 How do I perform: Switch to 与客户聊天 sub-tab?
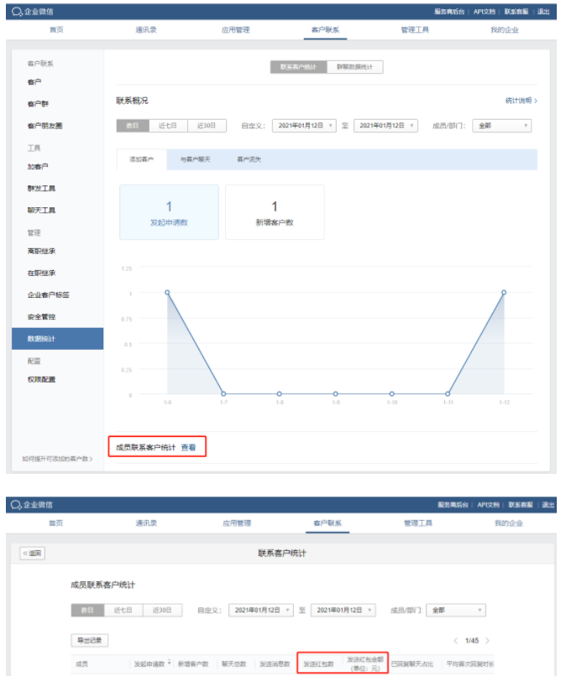tap(196, 159)
